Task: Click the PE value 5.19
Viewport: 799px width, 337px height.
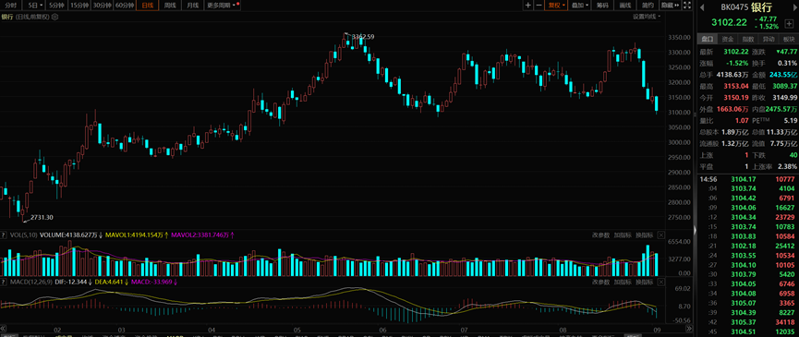Action: pyautogui.click(x=790, y=121)
